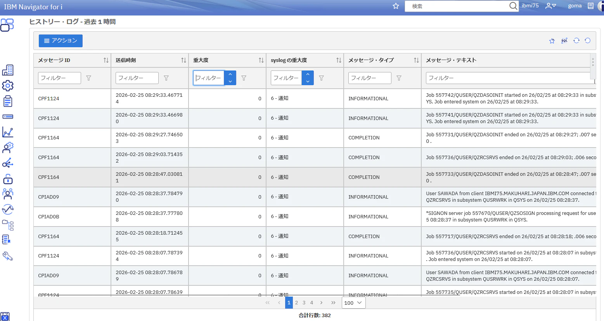Apply filter funnel for 送信時刻 column
Viewport: 604px width, 321px height.
pyautogui.click(x=166, y=78)
